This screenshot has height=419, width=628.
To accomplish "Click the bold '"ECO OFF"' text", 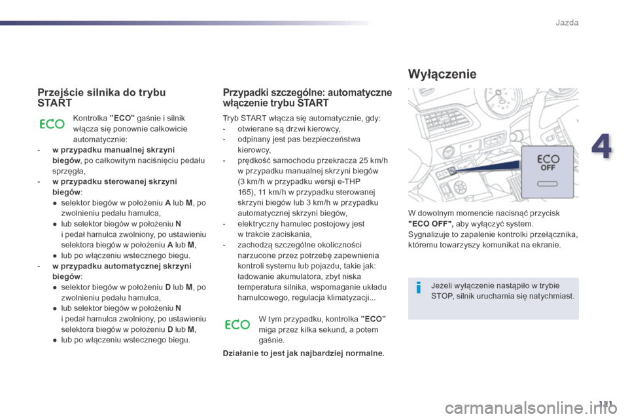I will [430, 224].
